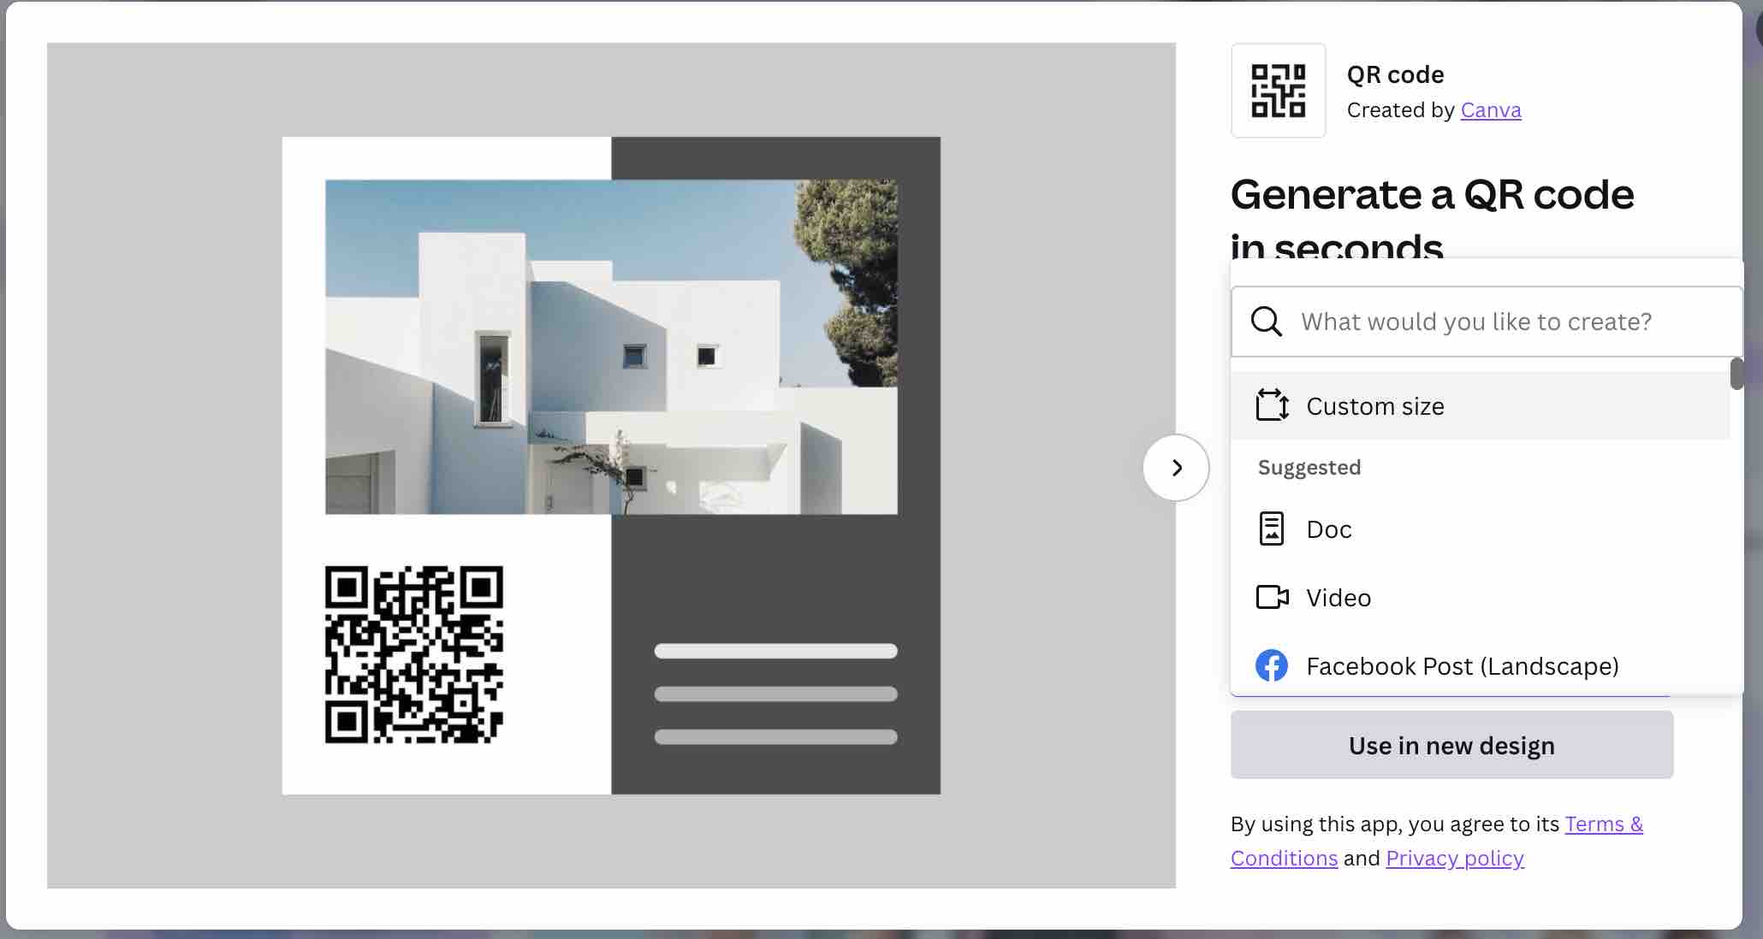This screenshot has width=1763, height=939.
Task: Click Use in new design button
Action: pyautogui.click(x=1451, y=745)
